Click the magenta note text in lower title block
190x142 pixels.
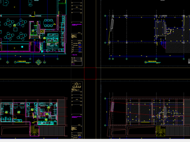point(77,117)
